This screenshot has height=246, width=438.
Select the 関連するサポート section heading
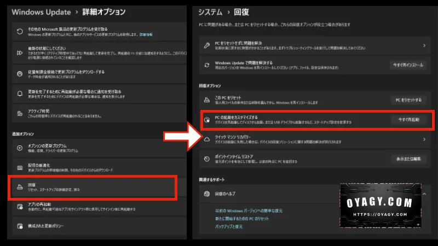[212, 180]
